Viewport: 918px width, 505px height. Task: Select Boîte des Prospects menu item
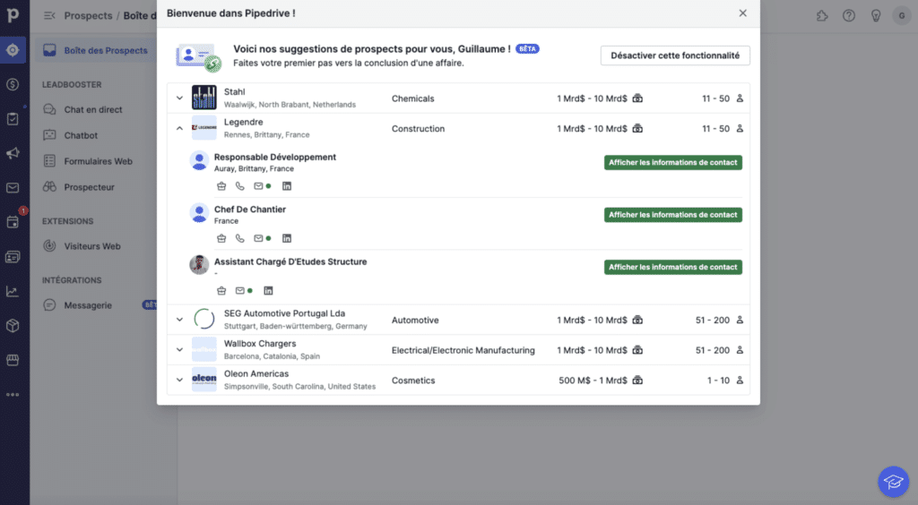97,50
